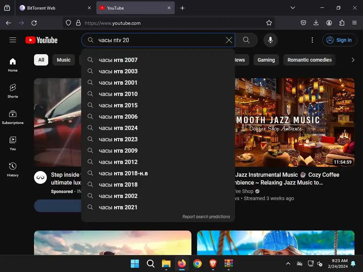
Task: Go to Home in the sidebar
Action: coord(13,65)
